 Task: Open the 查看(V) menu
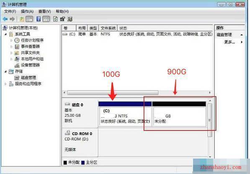click(x=44, y=11)
